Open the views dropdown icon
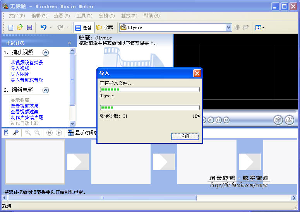The width and height of the screenshot is (300, 212). [x=260, y=27]
